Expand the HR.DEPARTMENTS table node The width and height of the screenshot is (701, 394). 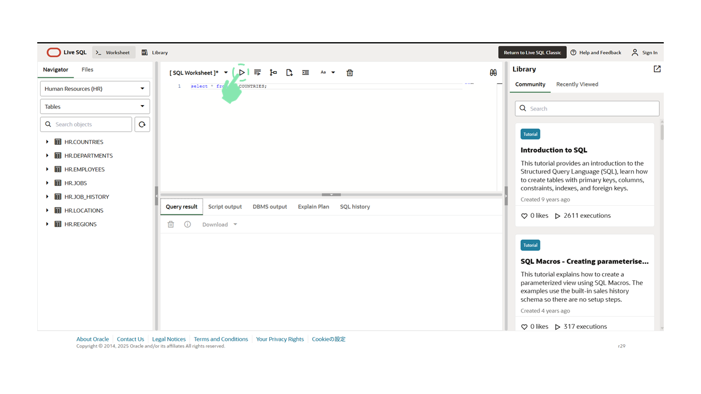(47, 155)
